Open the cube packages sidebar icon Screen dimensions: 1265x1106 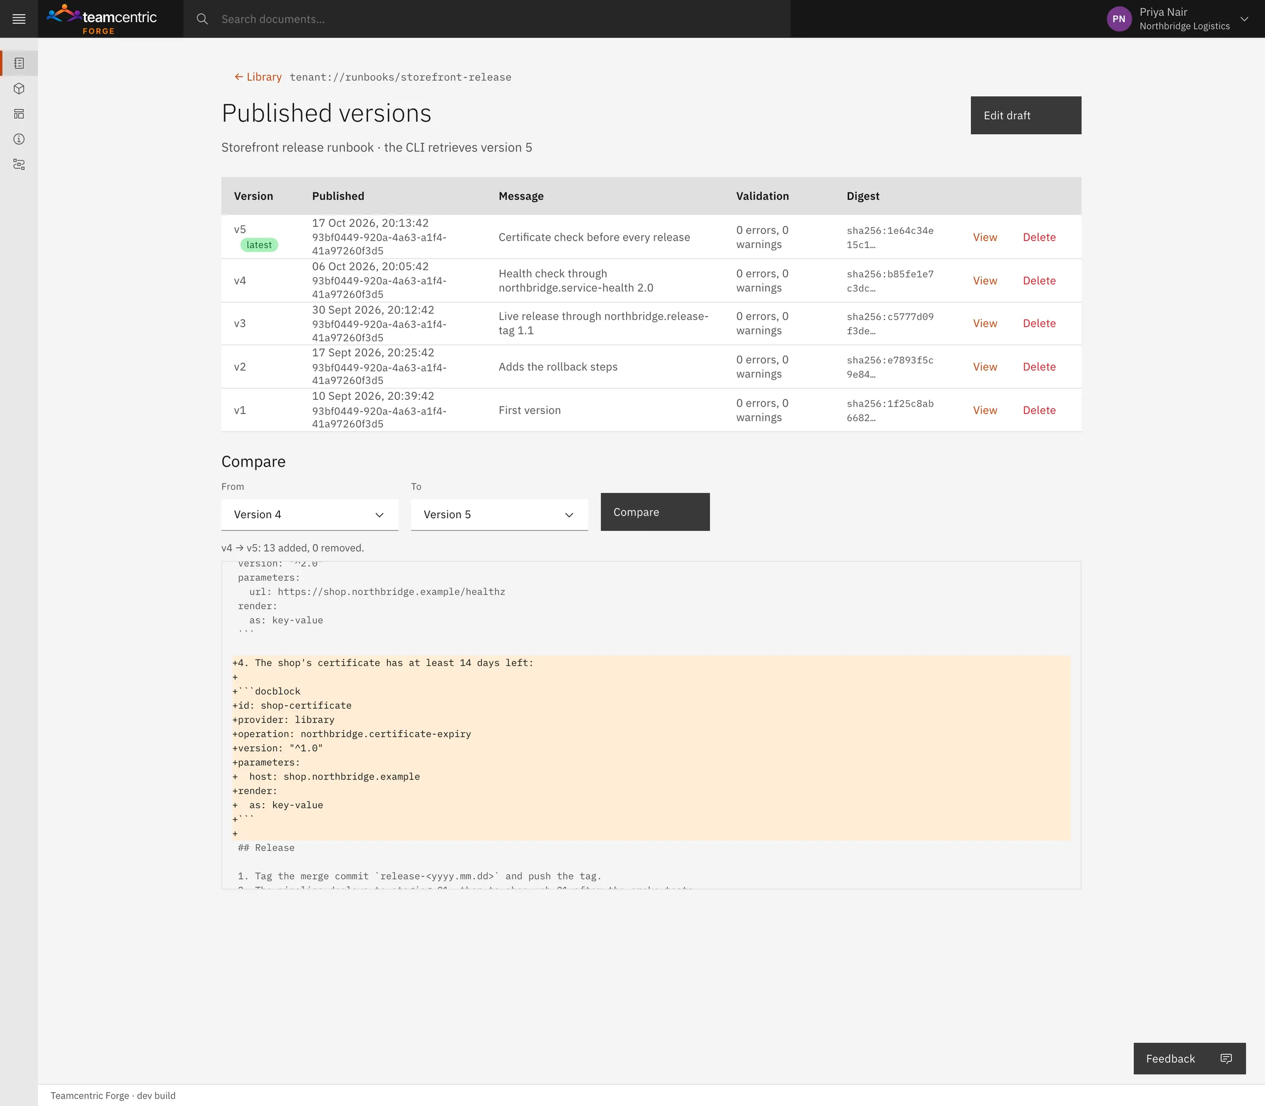click(19, 88)
